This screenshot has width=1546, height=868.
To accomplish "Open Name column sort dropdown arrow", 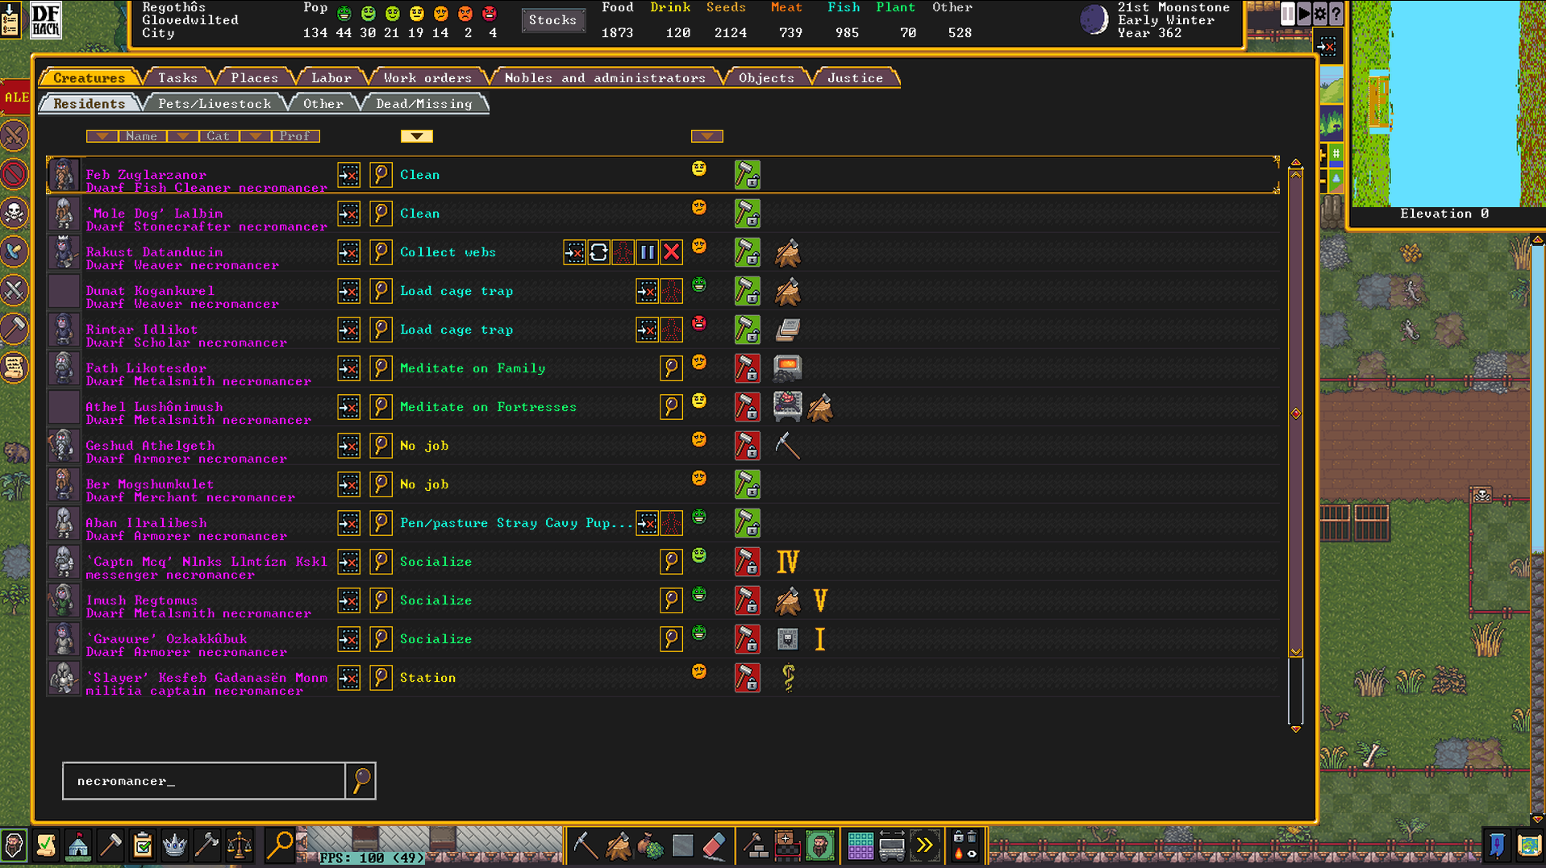I will click(102, 136).
